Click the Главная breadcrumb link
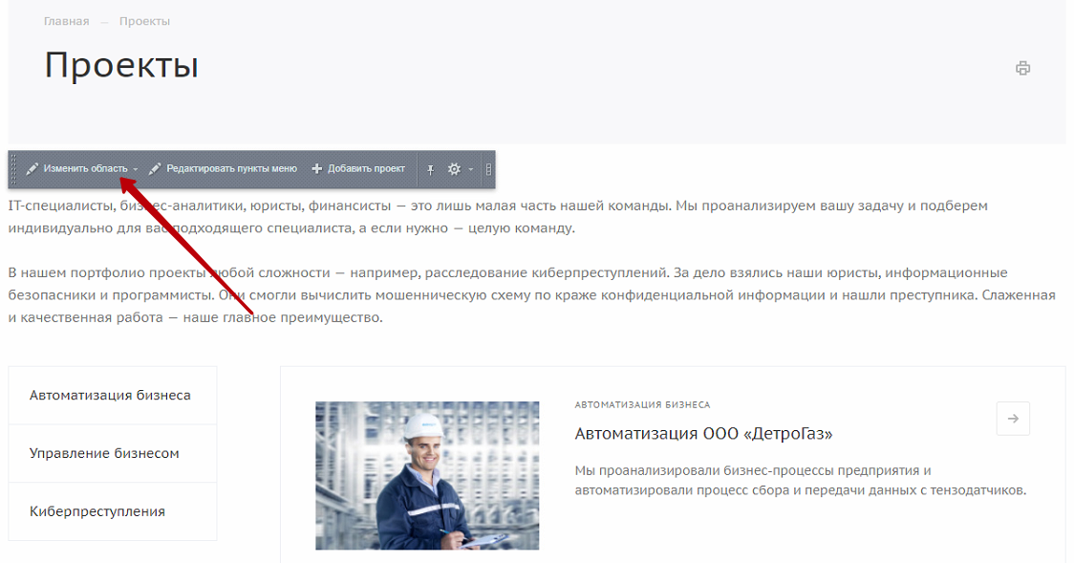 click(67, 21)
